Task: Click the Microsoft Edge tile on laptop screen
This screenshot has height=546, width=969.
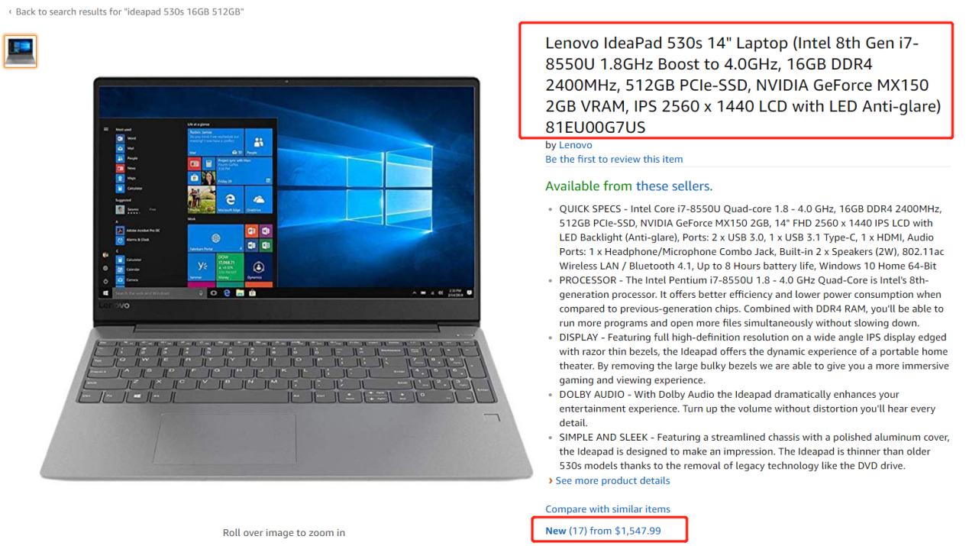Action: [x=228, y=199]
